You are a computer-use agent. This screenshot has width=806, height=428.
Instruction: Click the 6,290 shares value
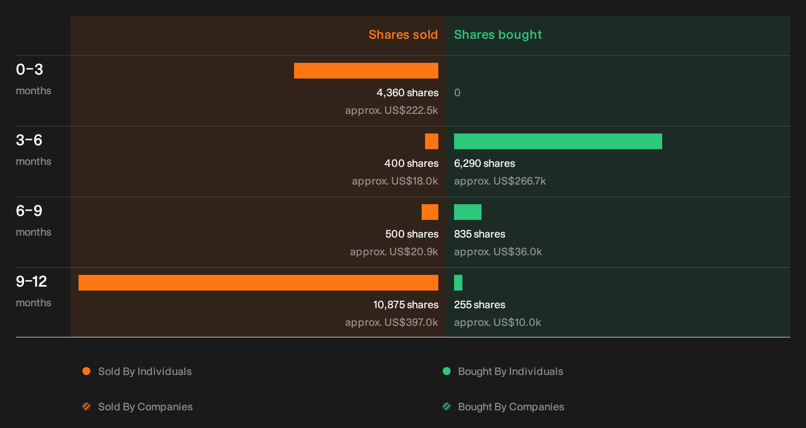(484, 163)
